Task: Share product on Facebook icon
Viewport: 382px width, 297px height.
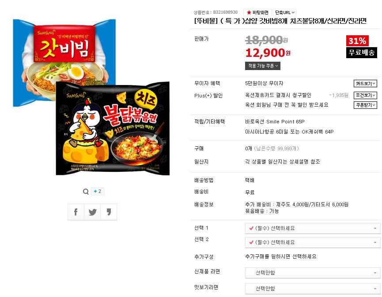Action: point(76,212)
